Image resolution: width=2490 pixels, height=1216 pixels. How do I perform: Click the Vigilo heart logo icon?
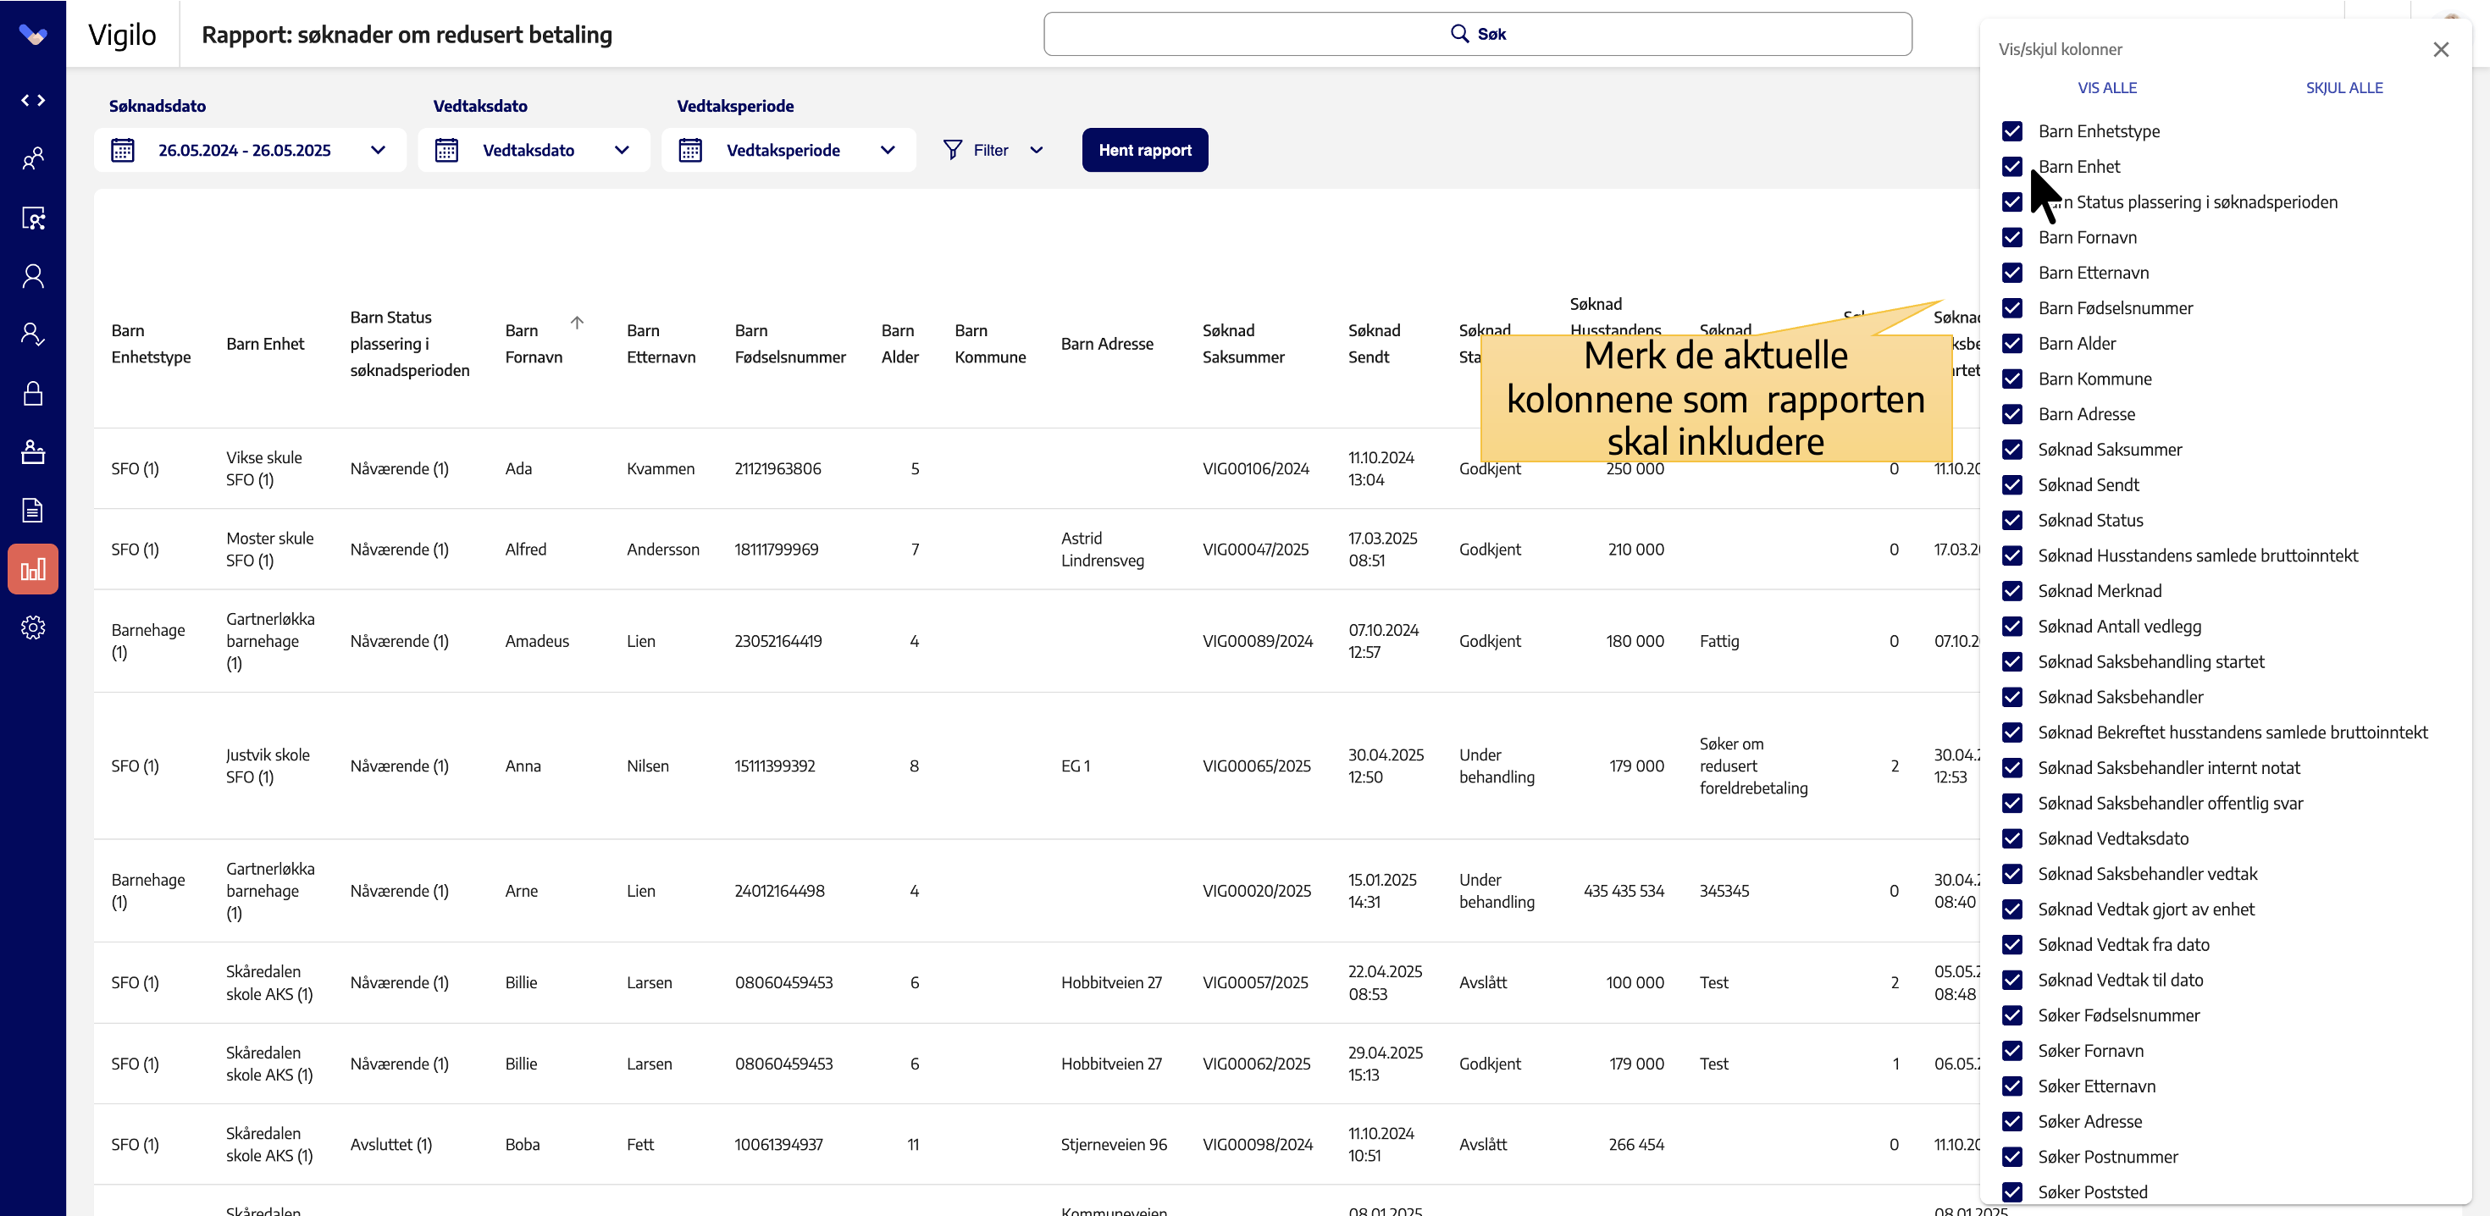tap(33, 35)
